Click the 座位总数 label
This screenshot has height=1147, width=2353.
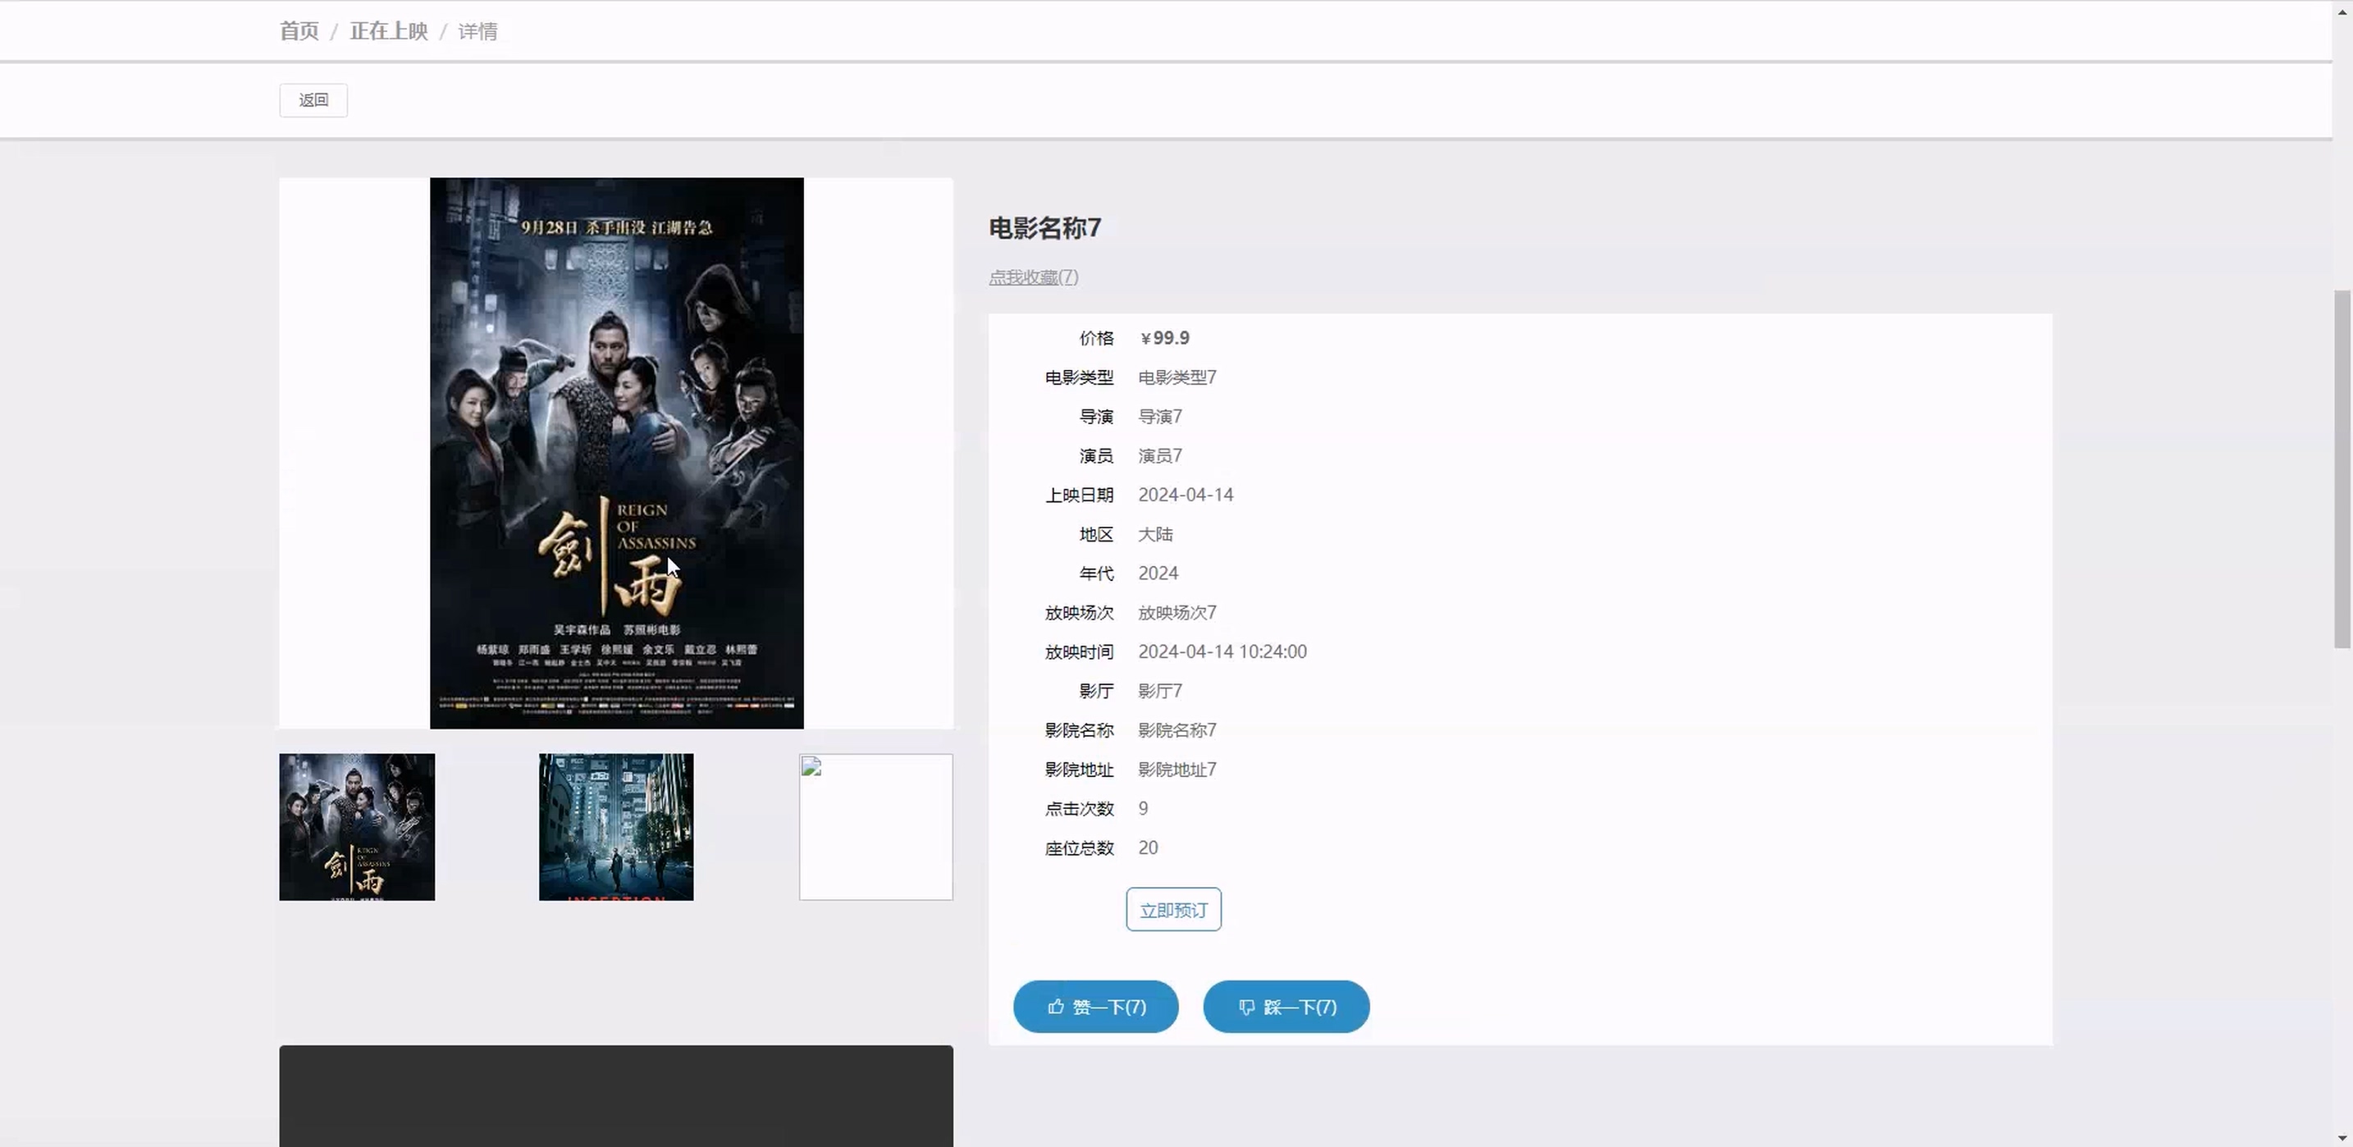[x=1079, y=848]
